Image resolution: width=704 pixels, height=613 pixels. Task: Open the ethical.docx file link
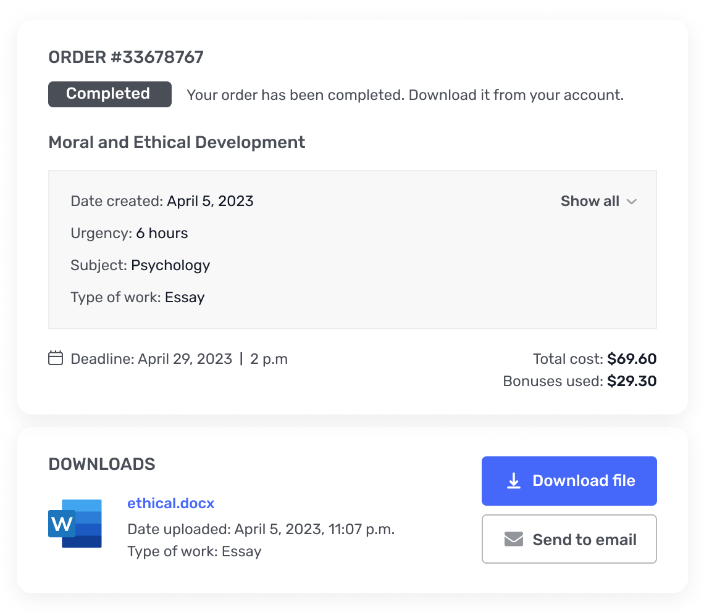pyautogui.click(x=170, y=503)
